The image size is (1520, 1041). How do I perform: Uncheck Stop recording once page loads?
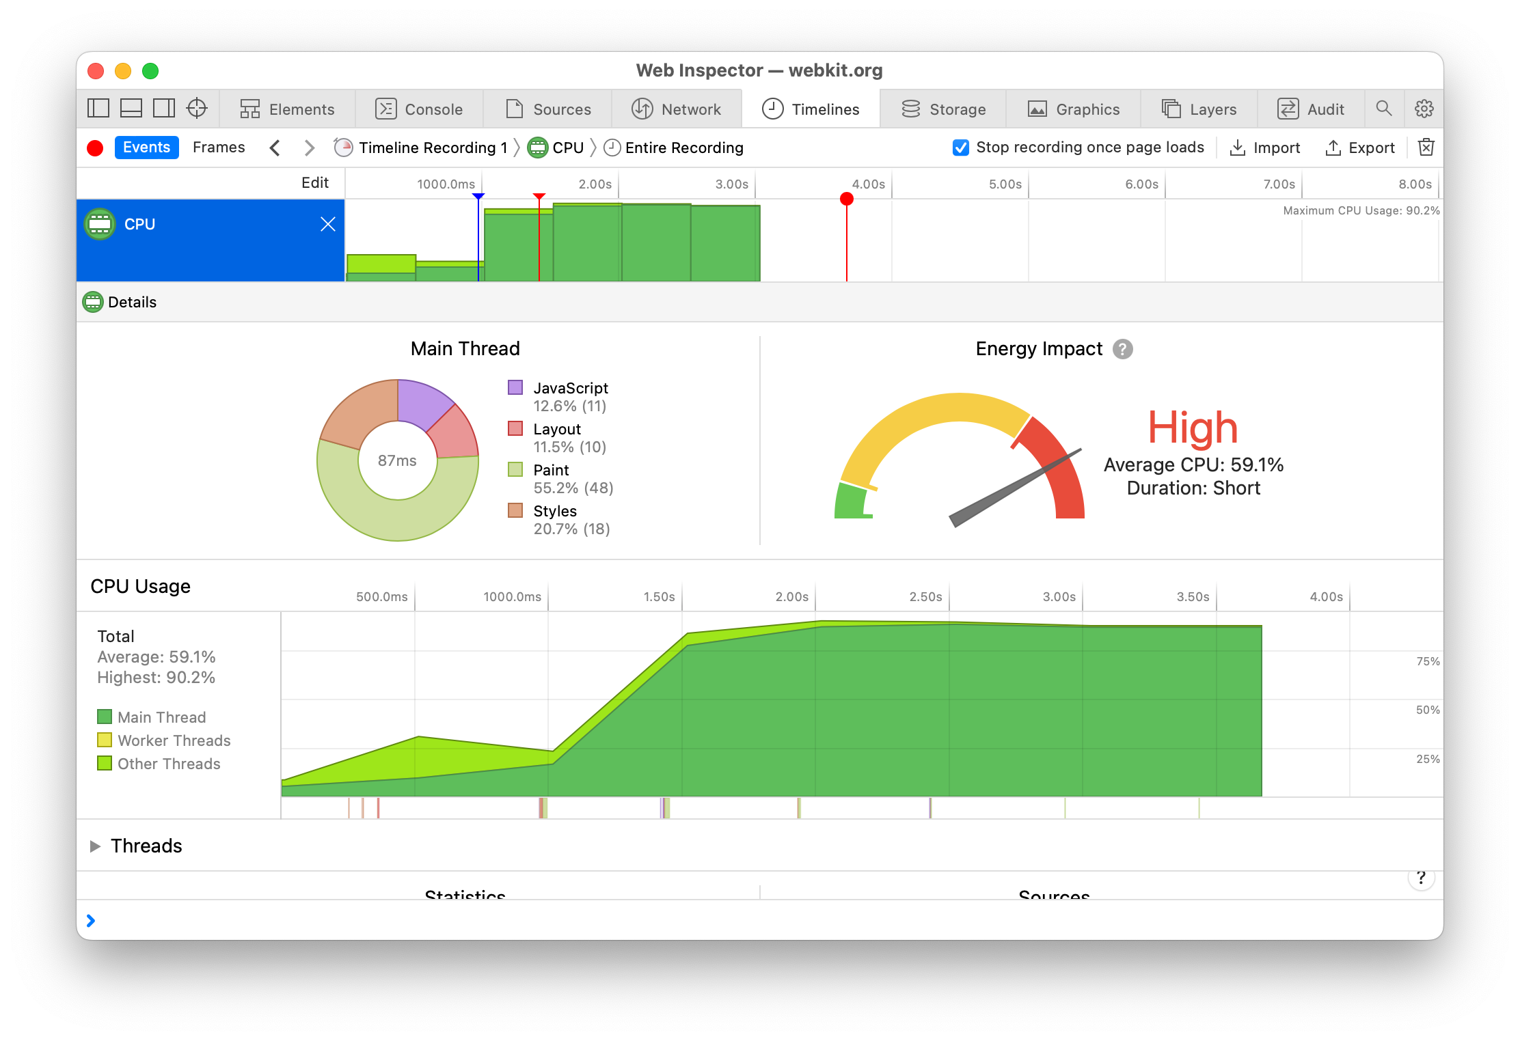pyautogui.click(x=960, y=148)
